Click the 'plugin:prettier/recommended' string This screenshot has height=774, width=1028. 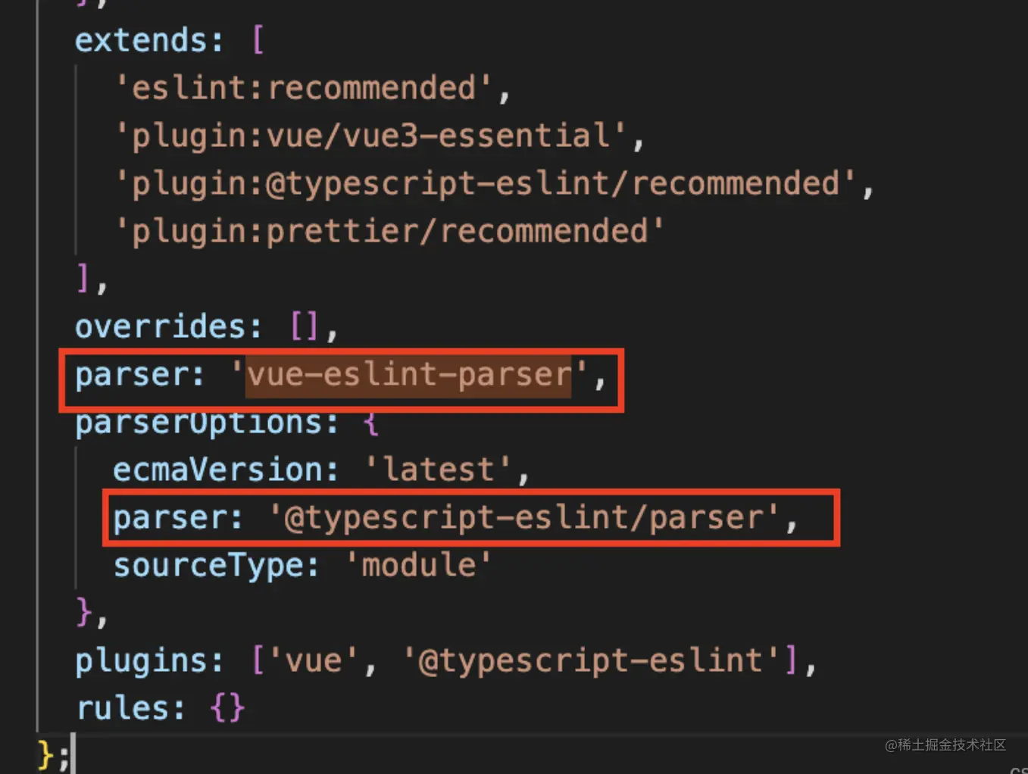[389, 232]
